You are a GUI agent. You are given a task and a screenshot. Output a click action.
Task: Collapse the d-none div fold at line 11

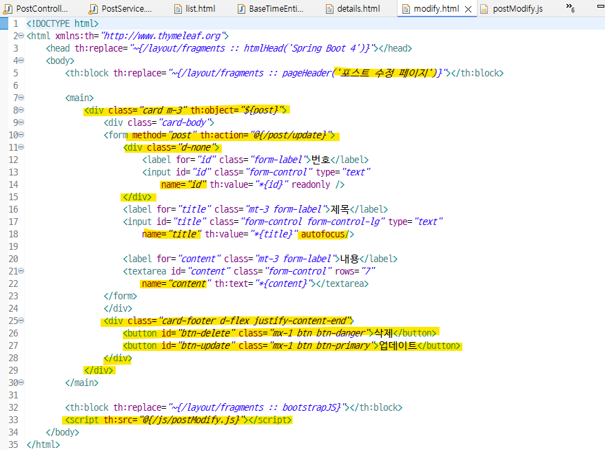point(21,147)
